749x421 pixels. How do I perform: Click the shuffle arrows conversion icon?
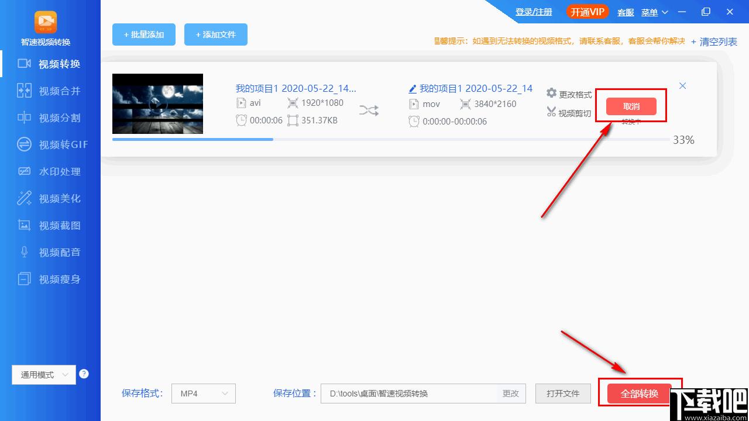pyautogui.click(x=369, y=110)
